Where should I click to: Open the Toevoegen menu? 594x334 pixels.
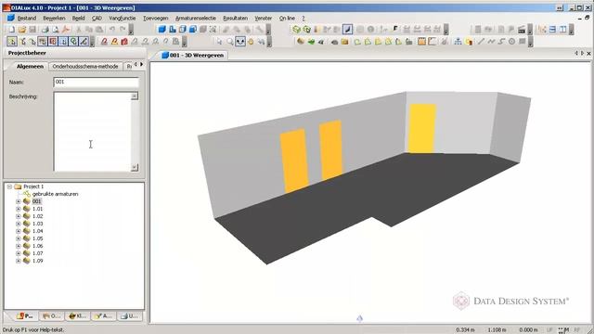click(156, 19)
